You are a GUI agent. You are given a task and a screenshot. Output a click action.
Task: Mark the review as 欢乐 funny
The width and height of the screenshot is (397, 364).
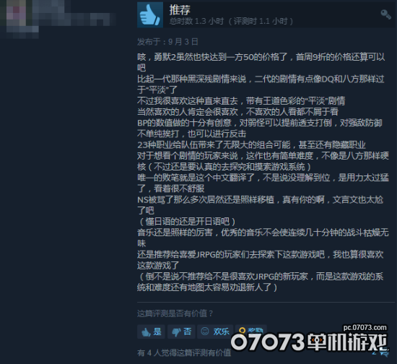point(215,331)
